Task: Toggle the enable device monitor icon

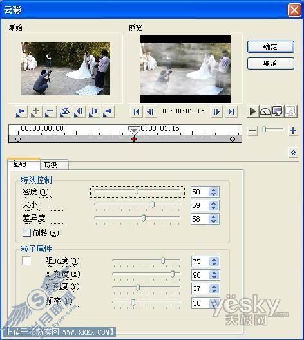Action: pos(278,111)
